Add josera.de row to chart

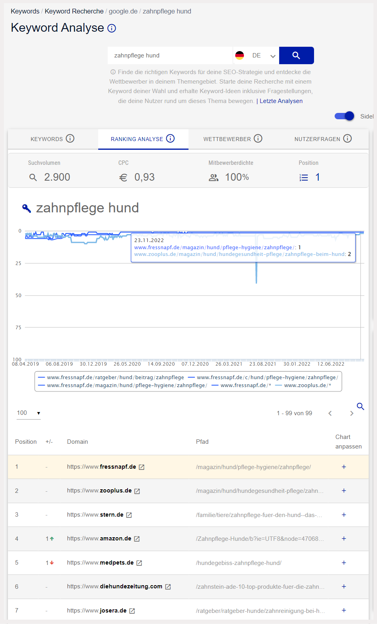pyautogui.click(x=344, y=610)
